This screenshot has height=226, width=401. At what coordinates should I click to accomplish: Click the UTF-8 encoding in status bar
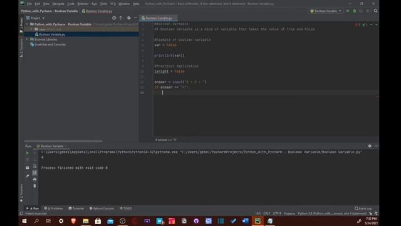pos(277,213)
